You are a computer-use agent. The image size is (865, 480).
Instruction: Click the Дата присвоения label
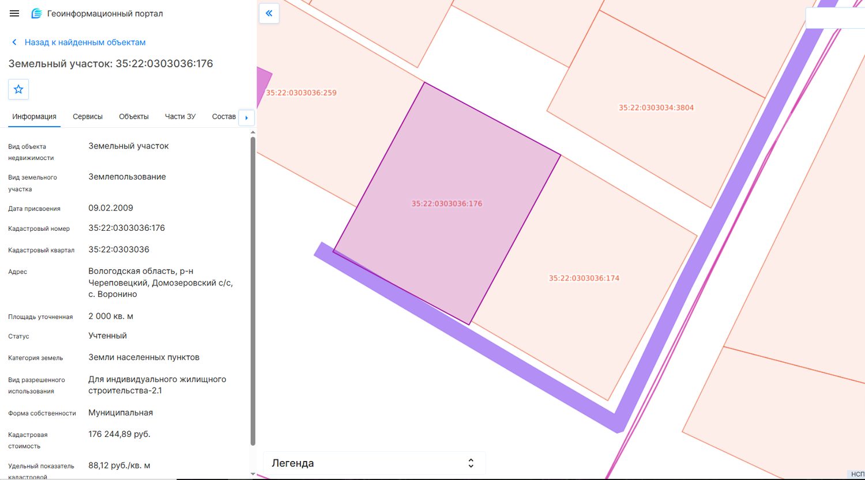[x=34, y=208]
